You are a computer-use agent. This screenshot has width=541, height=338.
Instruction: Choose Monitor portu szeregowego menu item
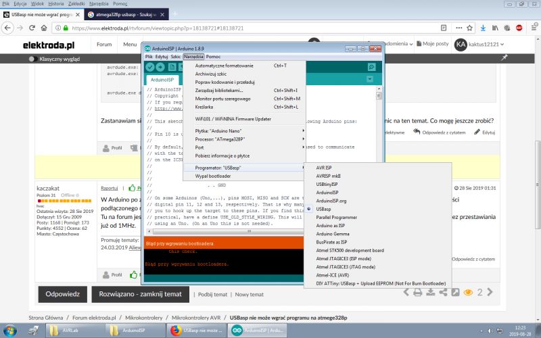click(244, 99)
